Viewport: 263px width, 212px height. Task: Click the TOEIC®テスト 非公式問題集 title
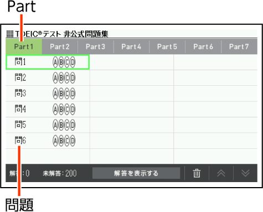click(62, 34)
